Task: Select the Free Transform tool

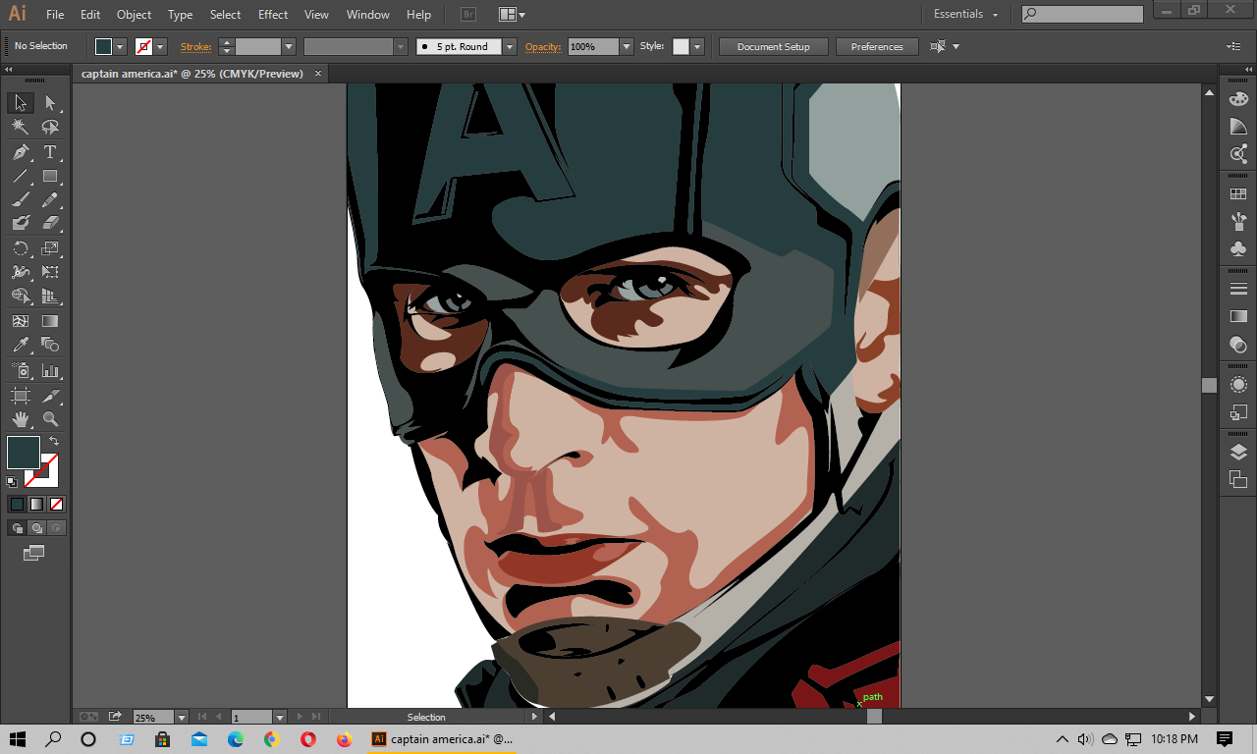Action: pyautogui.click(x=50, y=272)
